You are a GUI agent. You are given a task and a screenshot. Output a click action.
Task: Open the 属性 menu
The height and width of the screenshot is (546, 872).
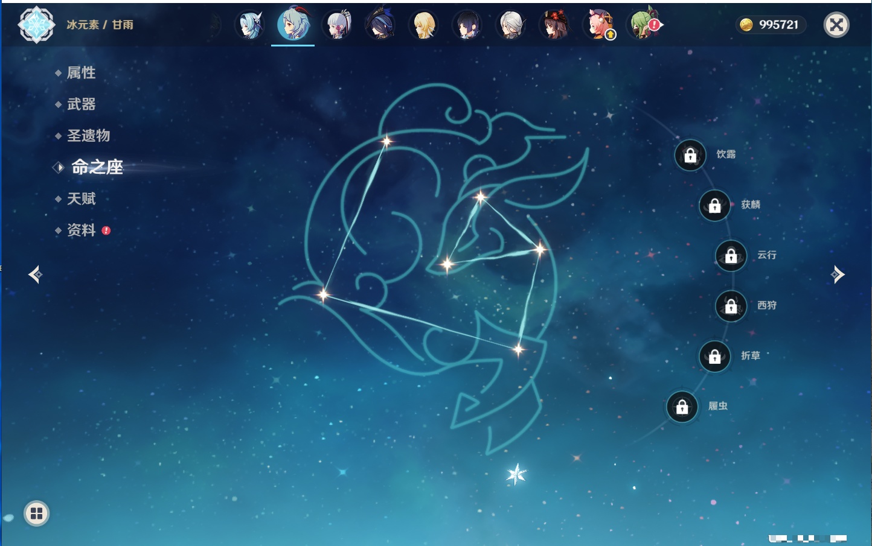[81, 73]
